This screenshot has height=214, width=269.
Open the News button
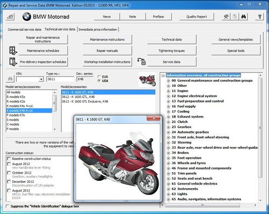tap(107, 17)
